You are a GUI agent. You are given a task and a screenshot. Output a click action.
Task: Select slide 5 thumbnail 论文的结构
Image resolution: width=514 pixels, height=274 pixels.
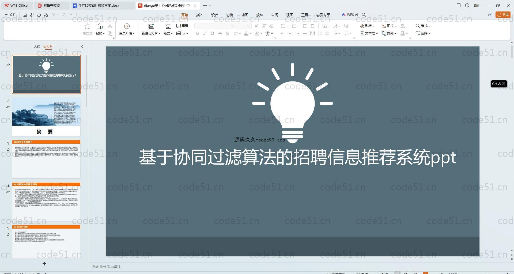pos(46,242)
